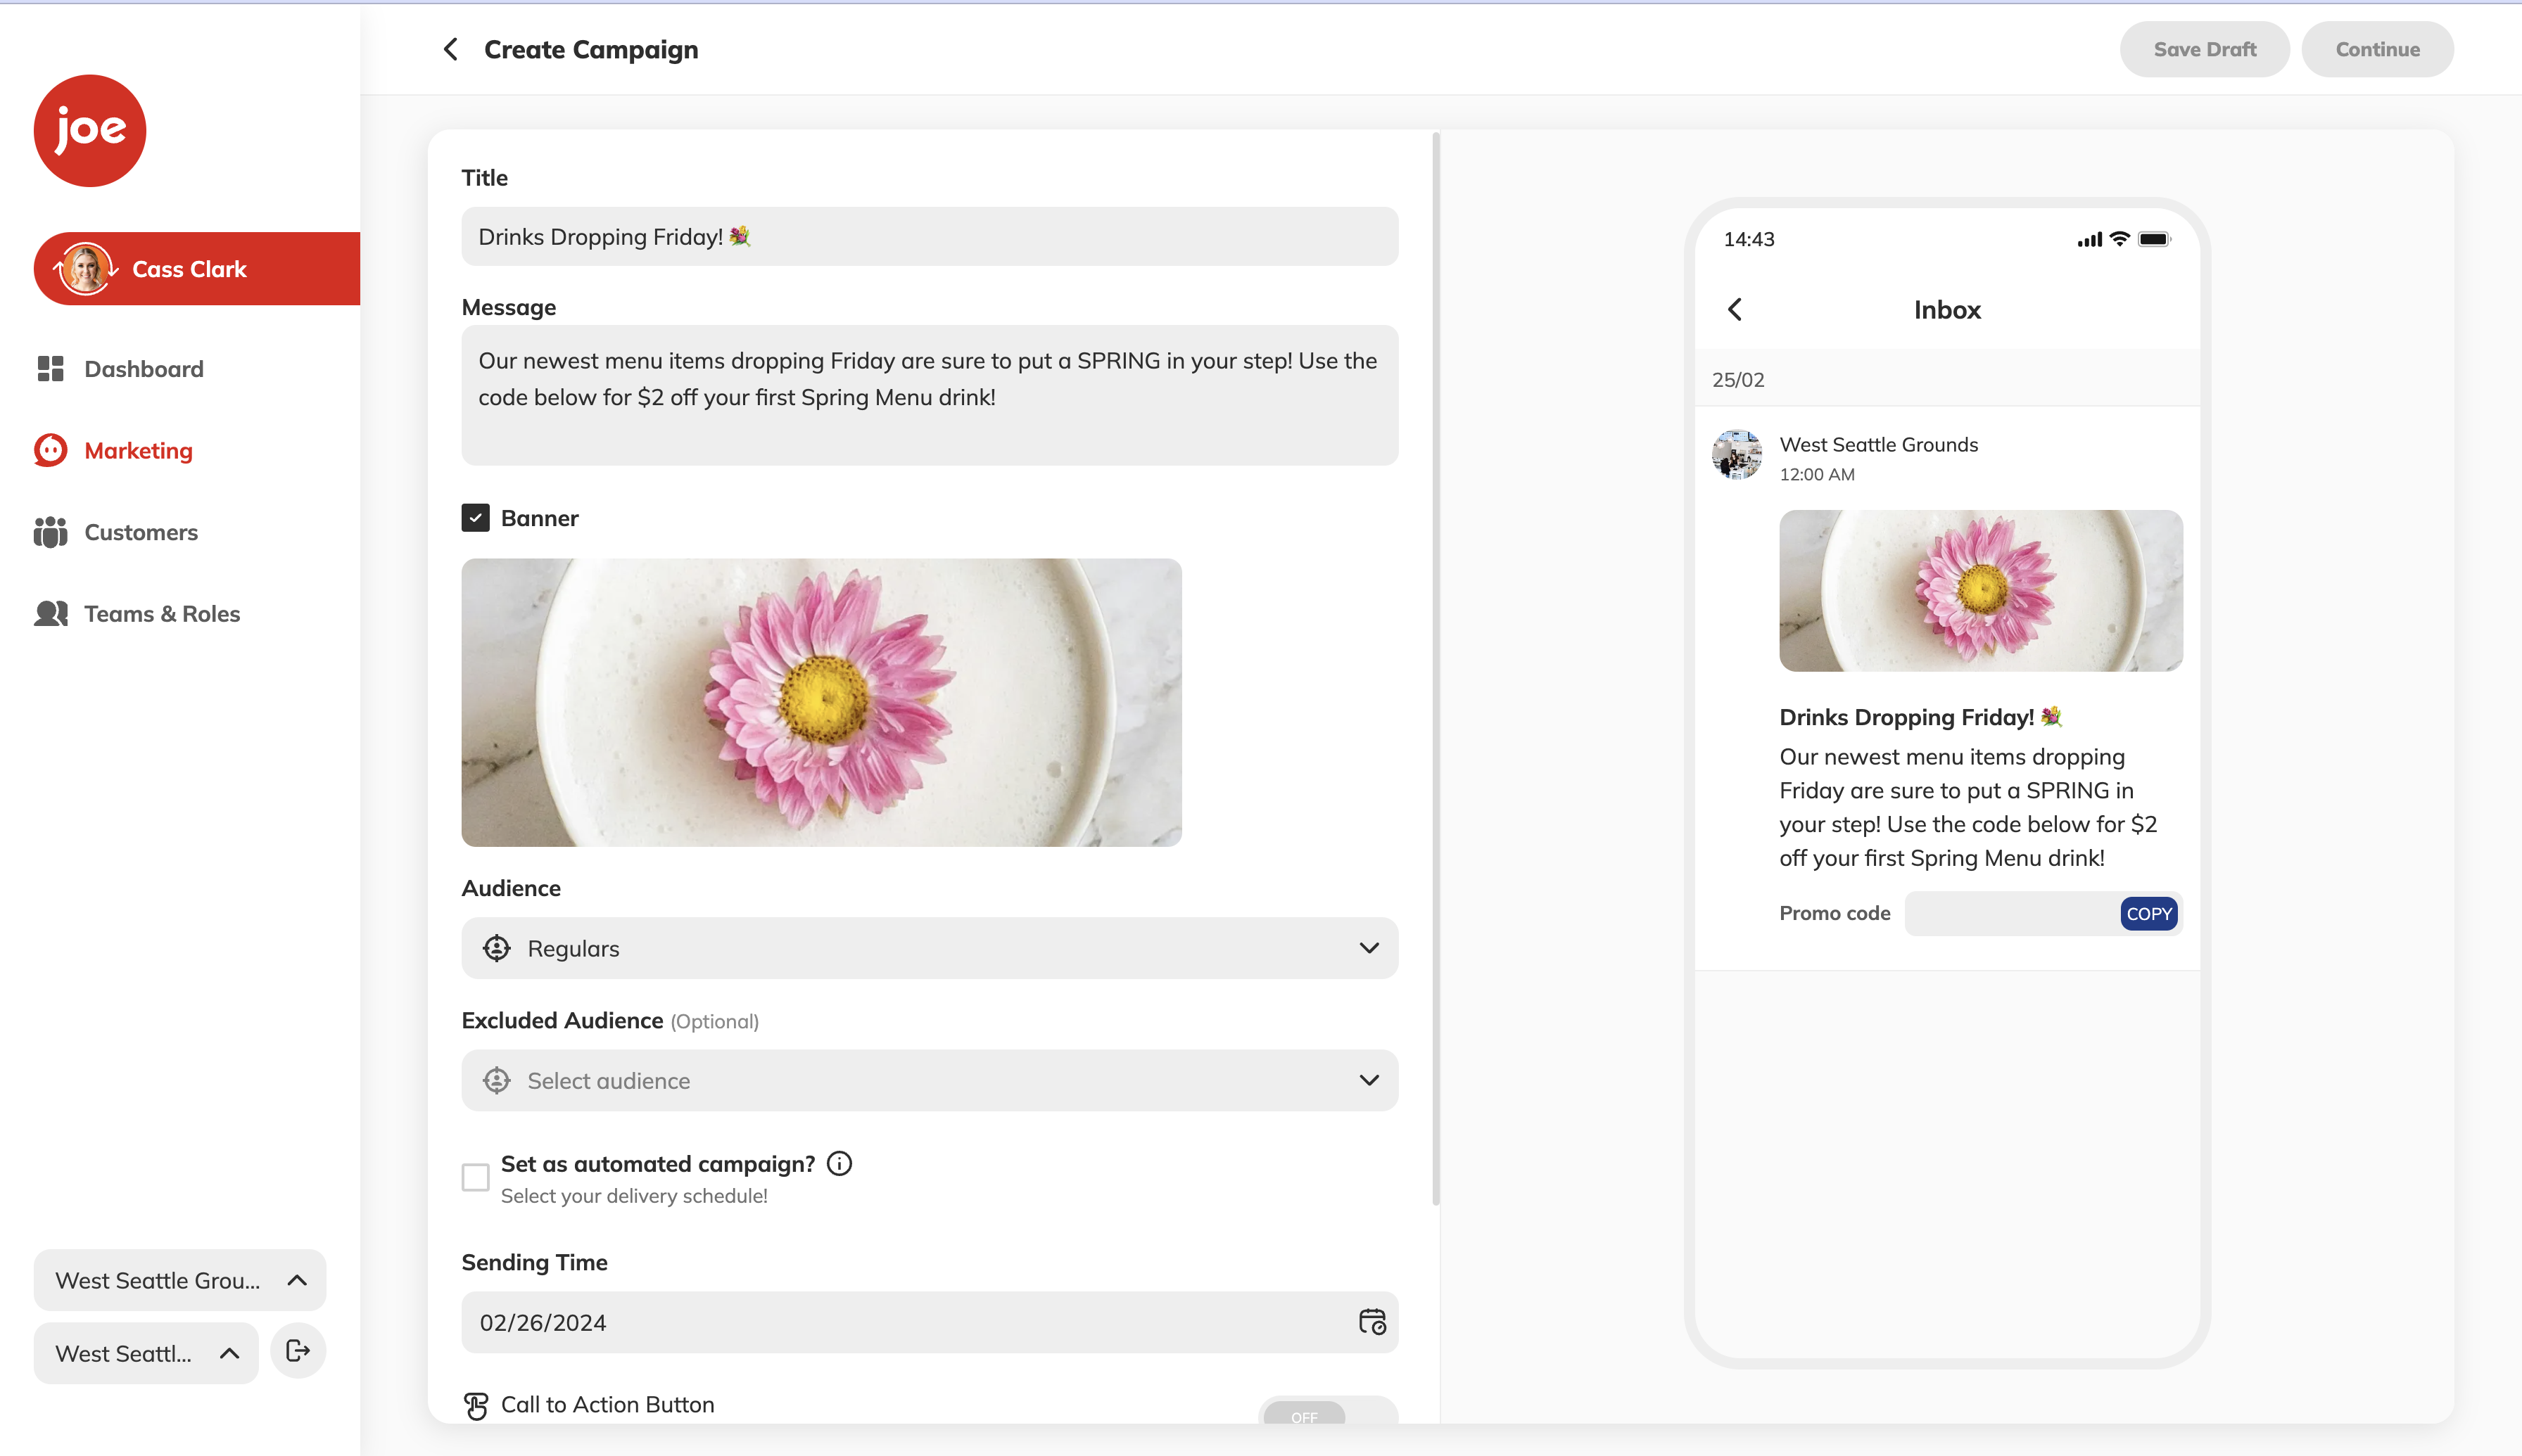Click the form's vertical scrollbar
Image resolution: width=2522 pixels, height=1456 pixels.
[1436, 668]
